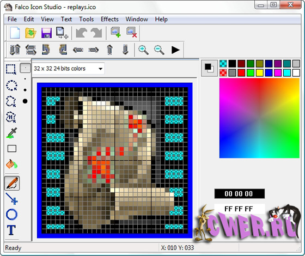Pick the eyedropper color picker tool

(11, 133)
